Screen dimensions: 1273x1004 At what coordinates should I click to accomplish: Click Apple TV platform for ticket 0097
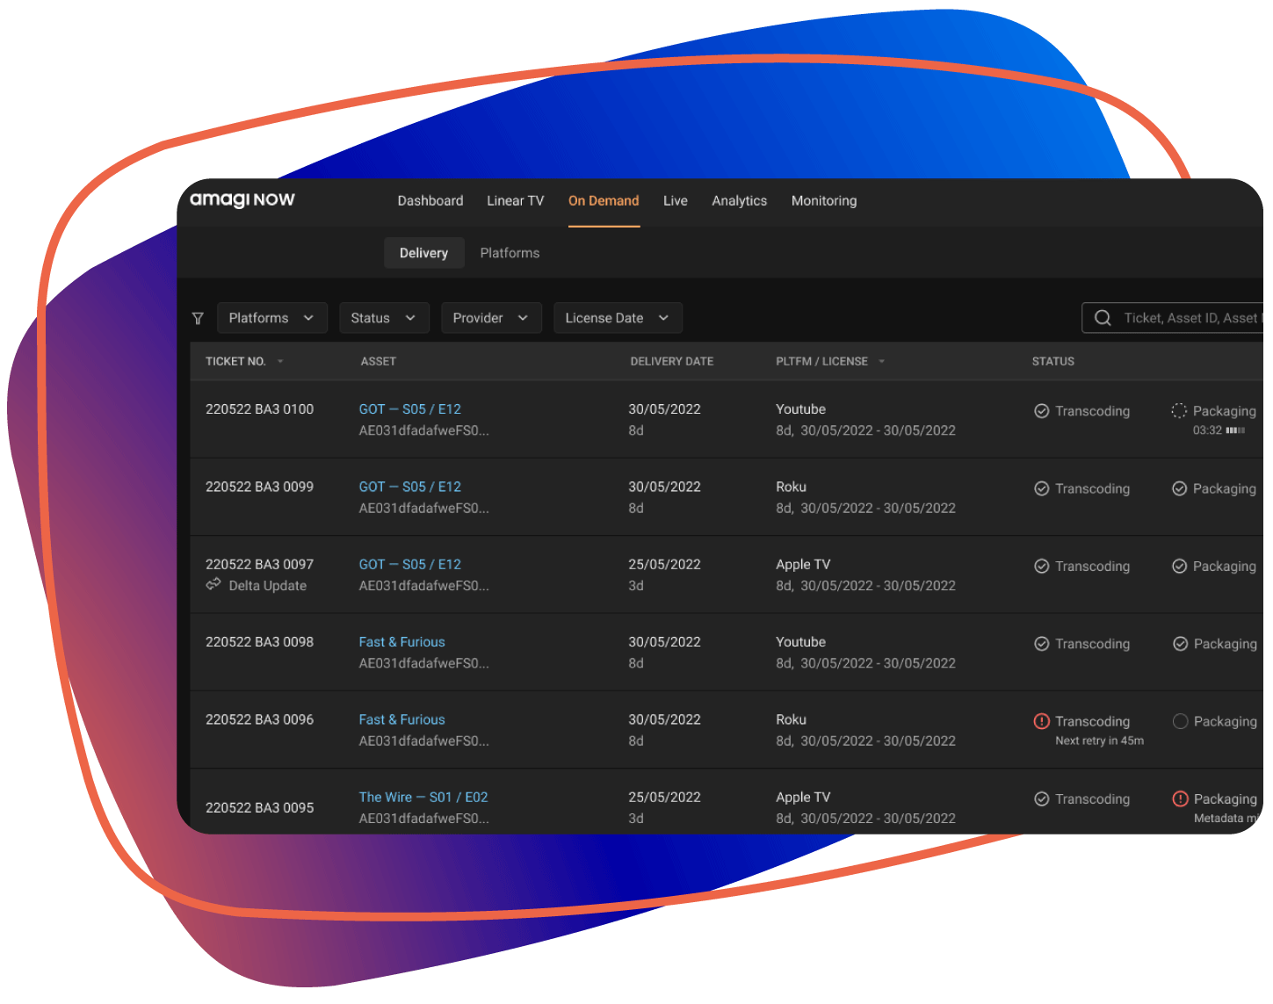point(803,565)
